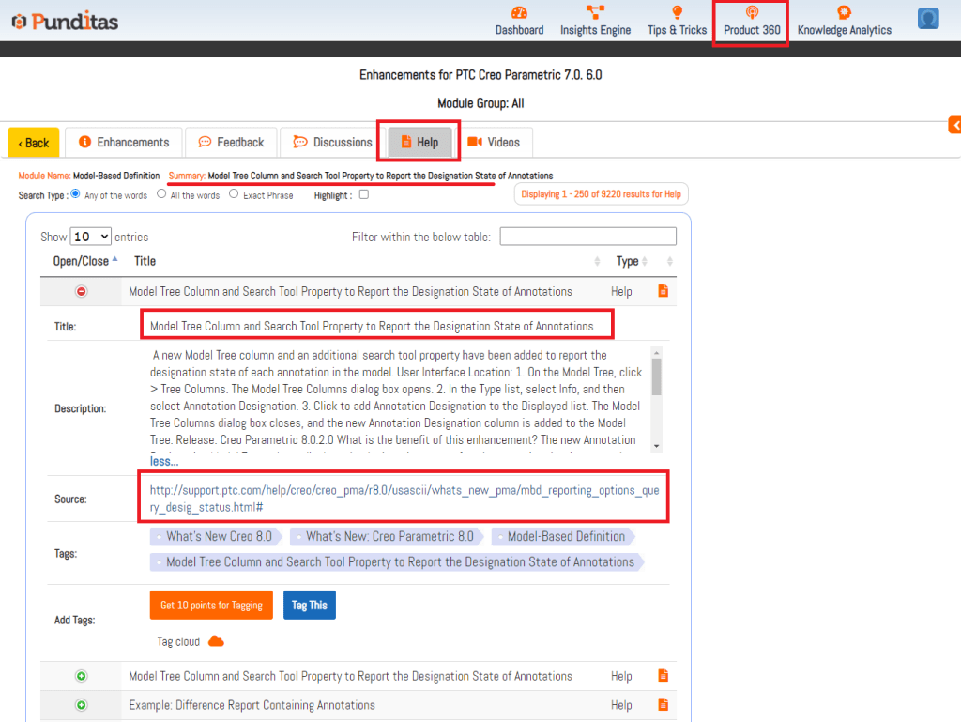The height and width of the screenshot is (722, 961).
Task: Click the orange Tag cloud icon
Action: tap(216, 641)
